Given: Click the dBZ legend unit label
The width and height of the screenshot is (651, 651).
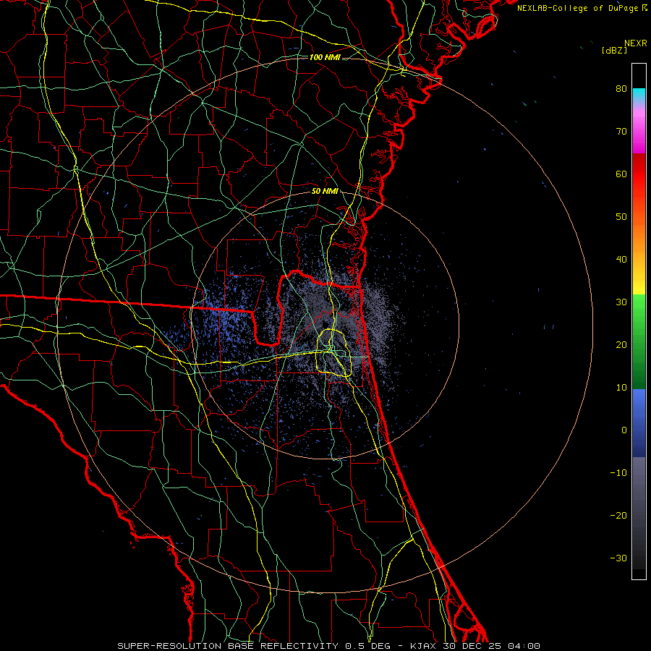Looking at the screenshot, I should coord(614,50).
